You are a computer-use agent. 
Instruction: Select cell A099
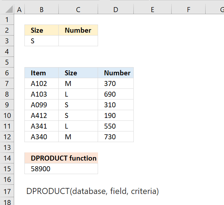[41, 105]
